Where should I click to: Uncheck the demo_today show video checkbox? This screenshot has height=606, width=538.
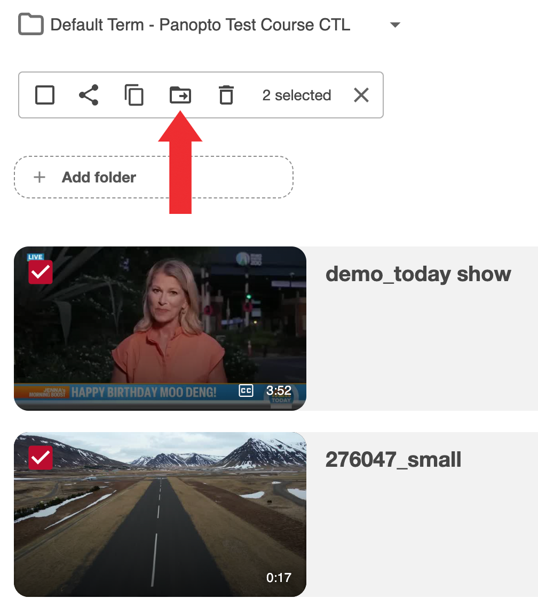(41, 272)
